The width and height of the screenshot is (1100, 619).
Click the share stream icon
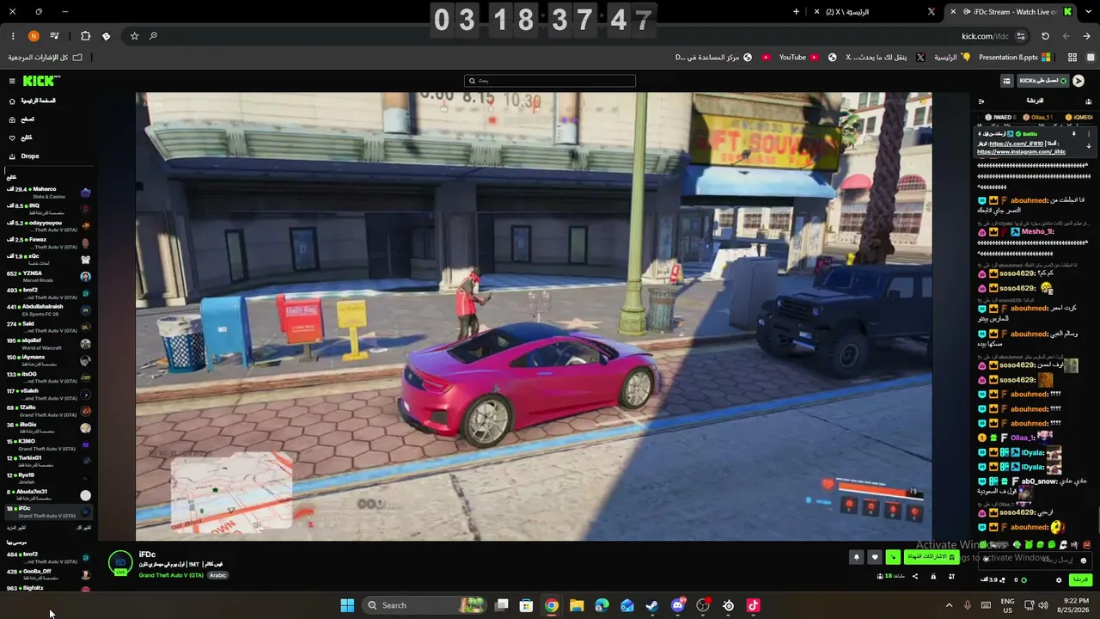click(x=914, y=576)
